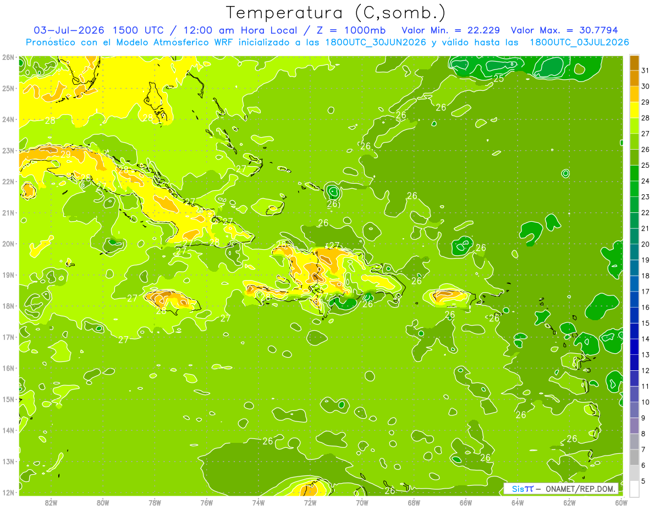Click the color scale label 31

click(646, 70)
